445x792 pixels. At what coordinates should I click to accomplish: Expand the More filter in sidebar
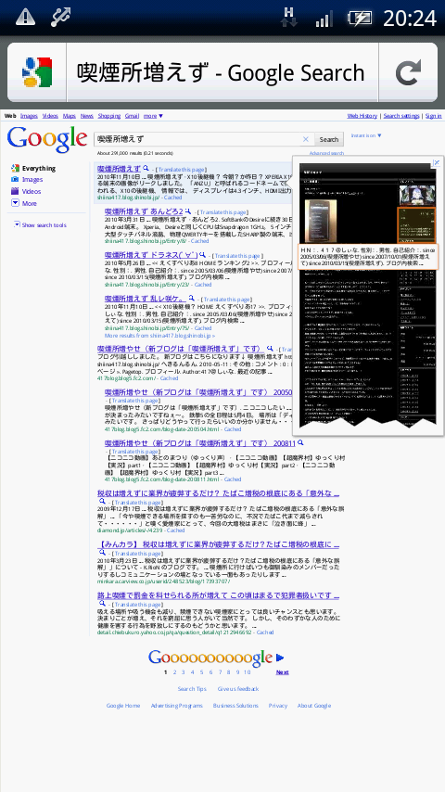point(15,203)
